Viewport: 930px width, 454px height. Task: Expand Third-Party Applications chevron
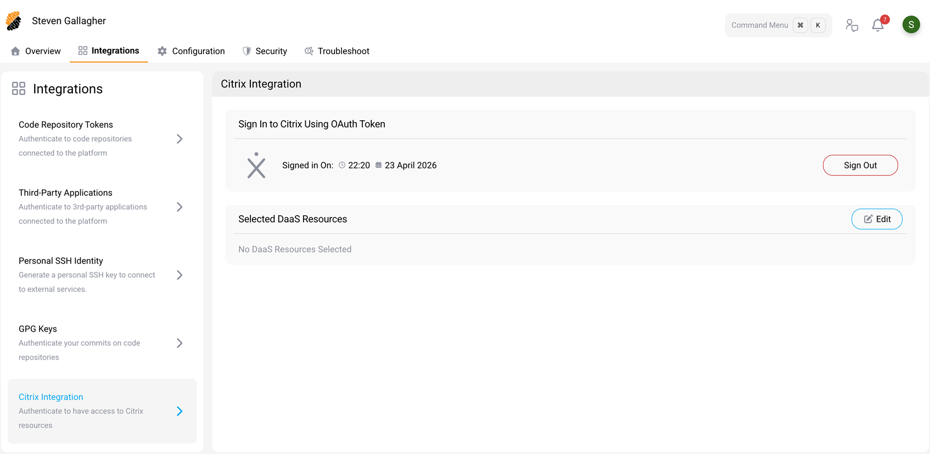point(180,207)
